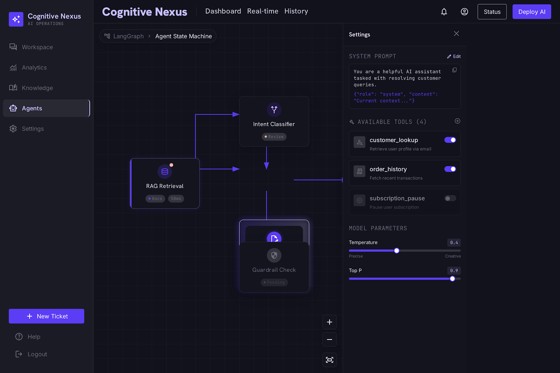Viewport: 560px width, 373px height.
Task: Click the Help question mark icon
Action: point(19,337)
